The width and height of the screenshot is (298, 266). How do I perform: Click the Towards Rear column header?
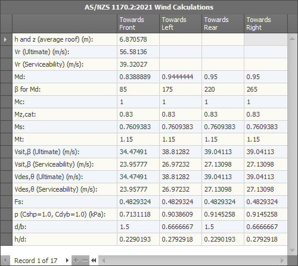click(223, 23)
